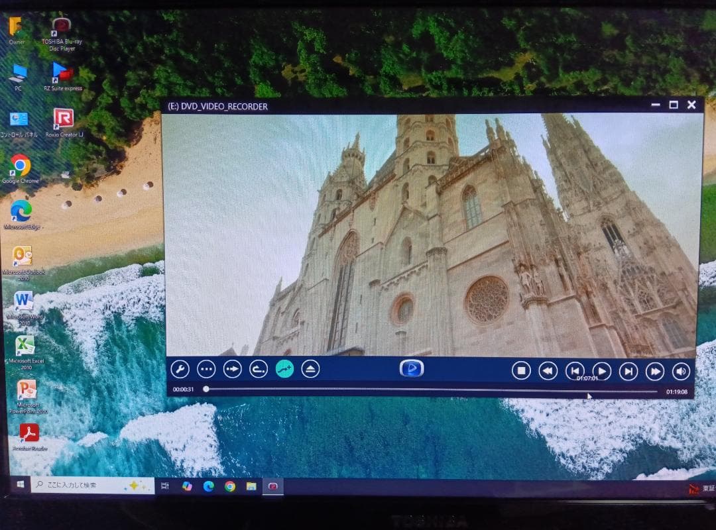Stop video playback
The width and height of the screenshot is (716, 530).
(521, 371)
